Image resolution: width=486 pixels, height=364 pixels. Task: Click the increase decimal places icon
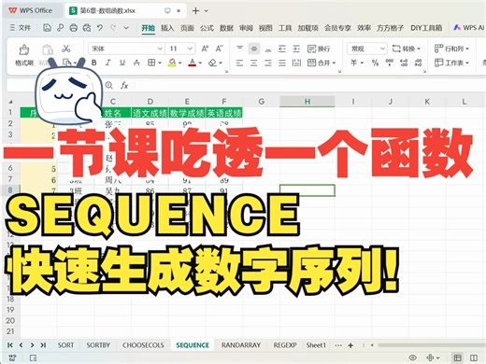point(404,63)
